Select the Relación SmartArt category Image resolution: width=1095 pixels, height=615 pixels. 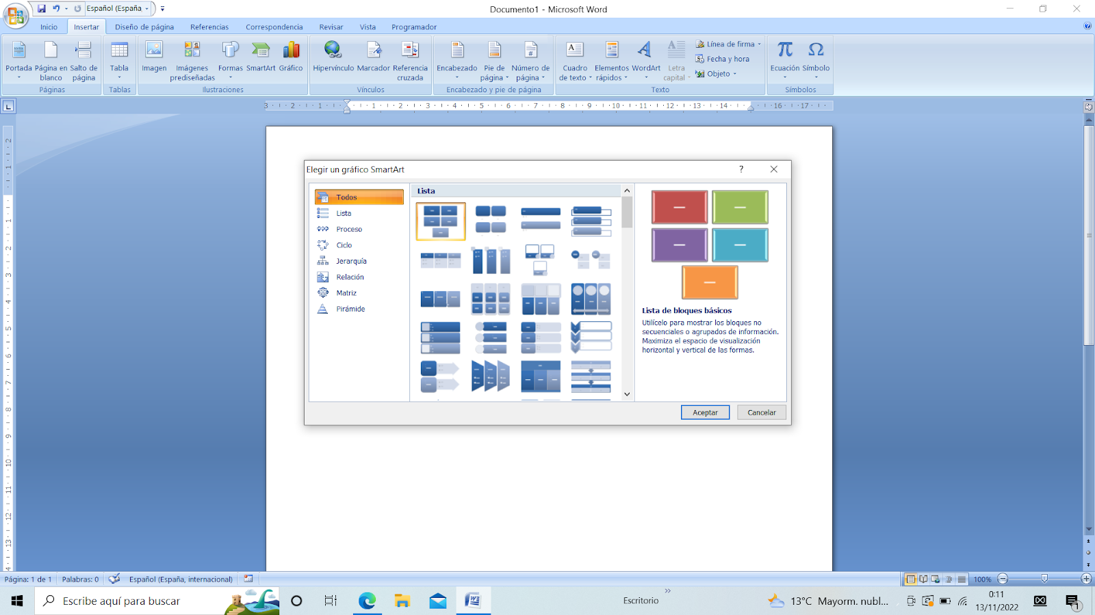(x=359, y=277)
